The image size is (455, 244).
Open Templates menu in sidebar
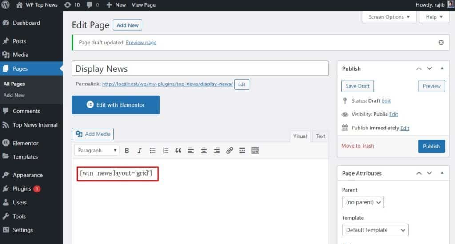(25, 157)
